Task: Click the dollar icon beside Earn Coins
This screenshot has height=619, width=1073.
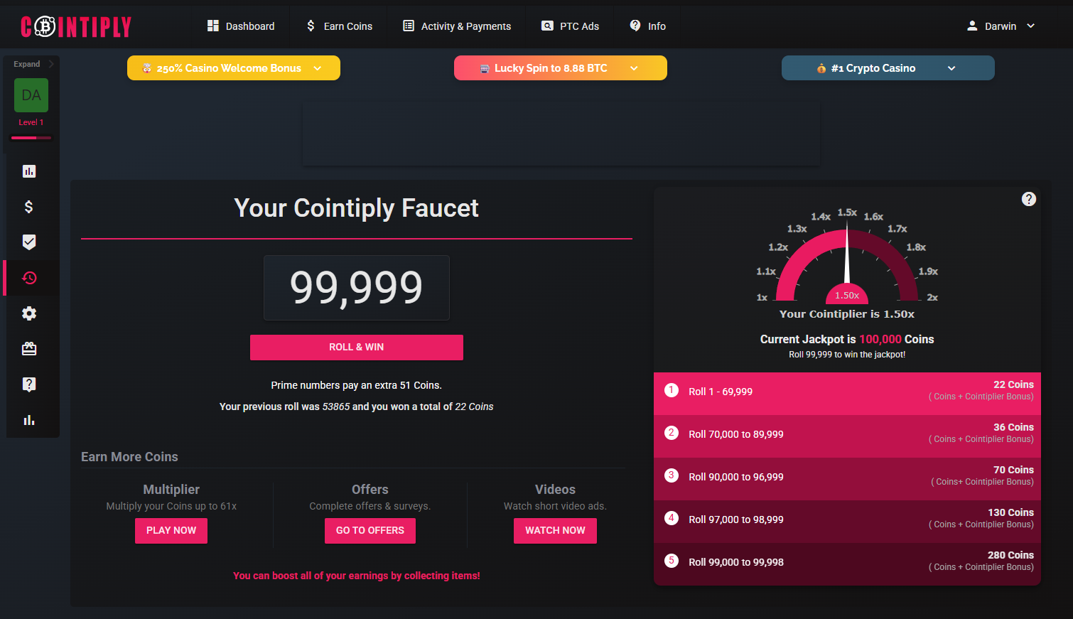Action: click(311, 26)
